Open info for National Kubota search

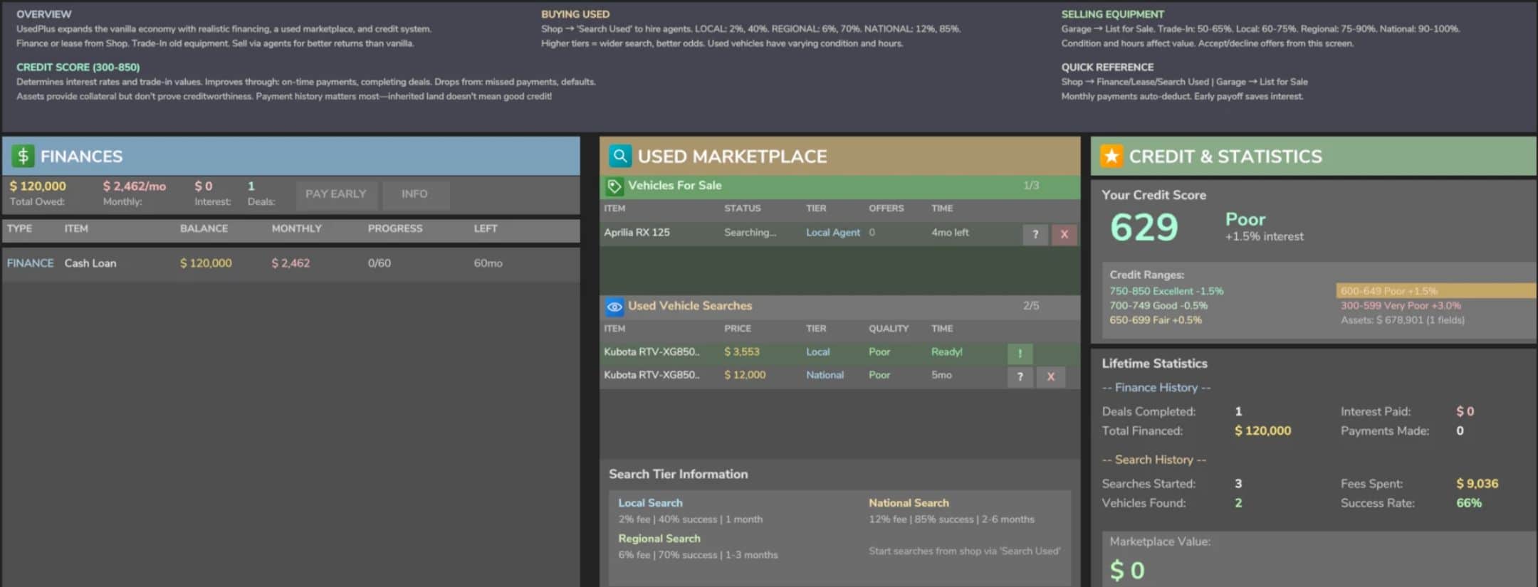coord(1020,376)
